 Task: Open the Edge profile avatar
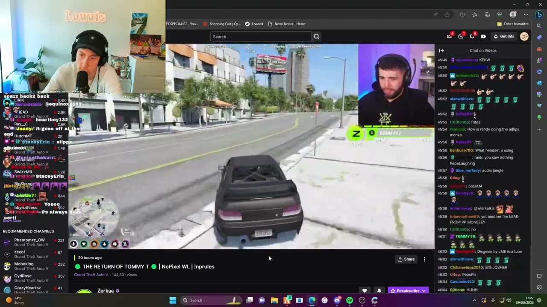[513, 14]
